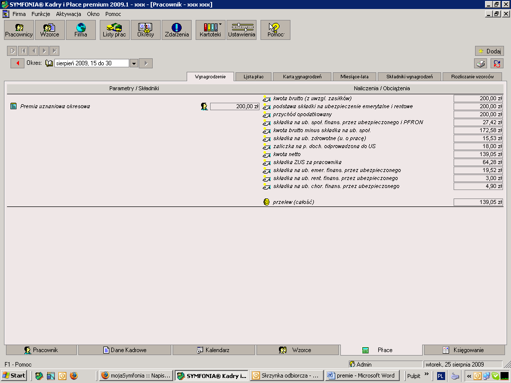
Task: Switch to Skrzynka odbiorcza taskbar window
Action: click(287, 376)
